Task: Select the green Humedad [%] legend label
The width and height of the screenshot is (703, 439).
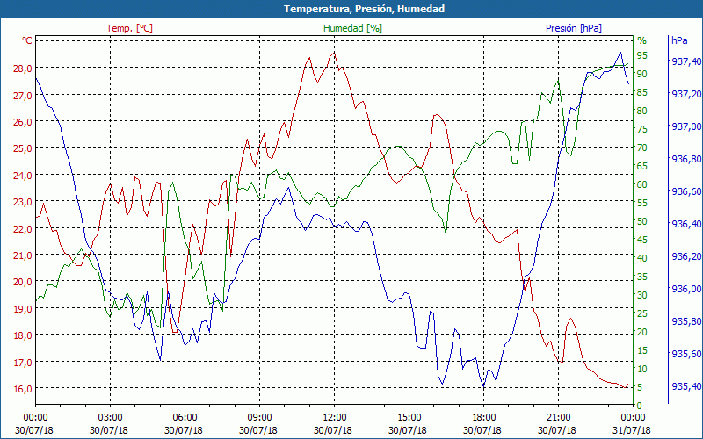Action: tap(353, 28)
